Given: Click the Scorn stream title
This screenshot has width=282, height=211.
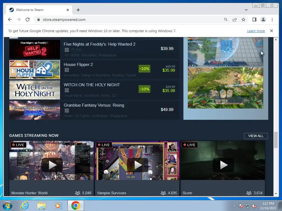Looking at the screenshot, I should [x=187, y=193].
